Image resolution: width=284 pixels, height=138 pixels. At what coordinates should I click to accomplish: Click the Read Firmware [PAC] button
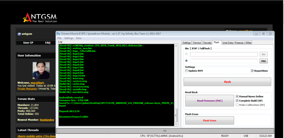(x=210, y=101)
